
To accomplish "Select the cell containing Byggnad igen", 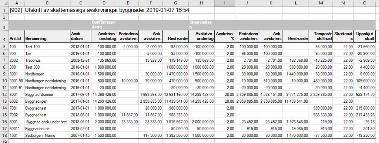I will 47,101.
